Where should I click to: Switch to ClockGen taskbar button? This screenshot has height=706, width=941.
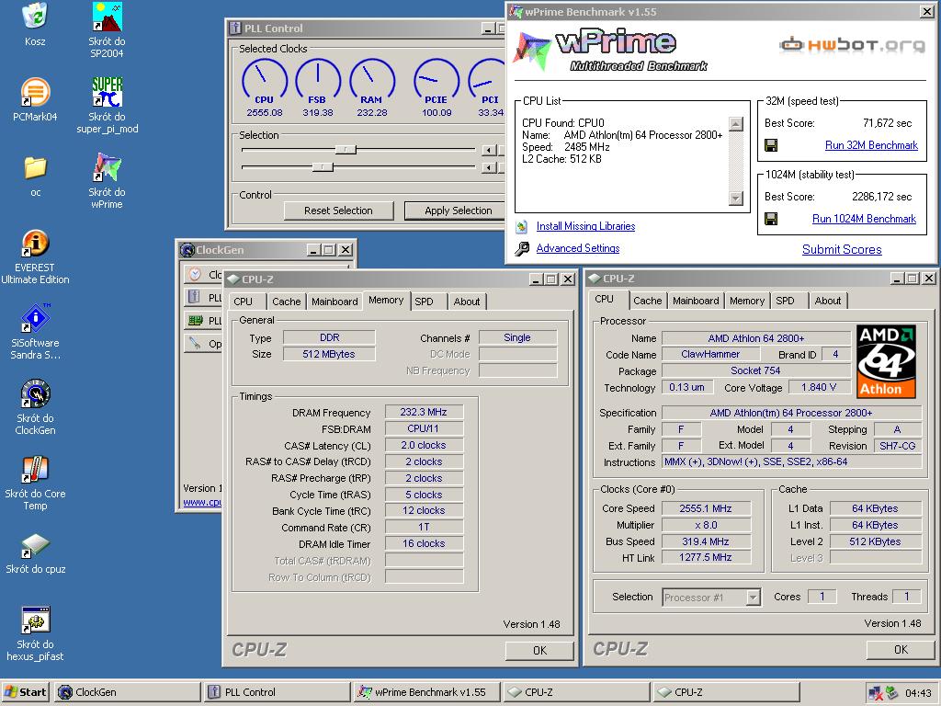tap(127, 692)
